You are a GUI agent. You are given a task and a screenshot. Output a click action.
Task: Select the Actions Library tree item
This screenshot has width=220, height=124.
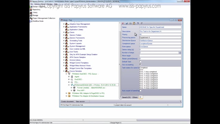[75, 60]
